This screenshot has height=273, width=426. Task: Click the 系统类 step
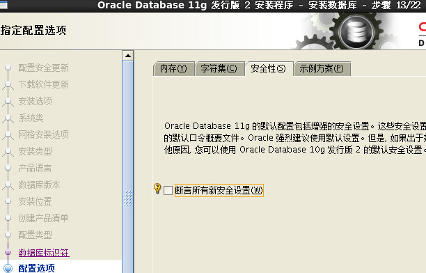coord(31,118)
